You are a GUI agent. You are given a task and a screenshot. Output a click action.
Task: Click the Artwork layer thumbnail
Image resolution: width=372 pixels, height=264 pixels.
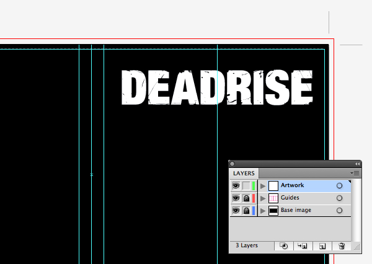pos(273,186)
